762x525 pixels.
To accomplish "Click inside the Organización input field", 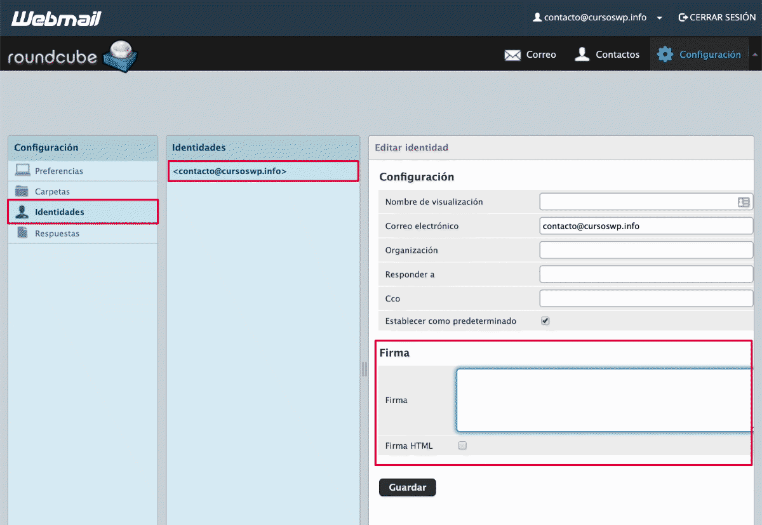I will (646, 249).
